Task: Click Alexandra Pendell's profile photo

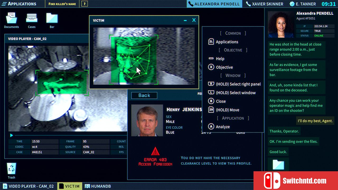Action: (281, 25)
